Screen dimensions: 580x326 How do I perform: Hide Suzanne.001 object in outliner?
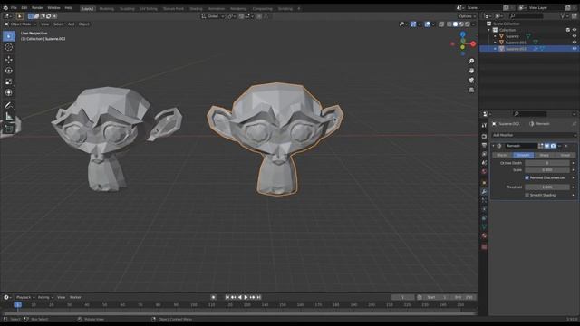click(x=575, y=43)
